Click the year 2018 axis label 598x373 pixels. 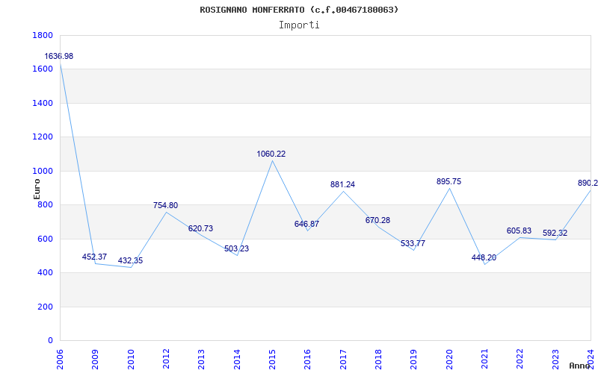pyautogui.click(x=378, y=359)
